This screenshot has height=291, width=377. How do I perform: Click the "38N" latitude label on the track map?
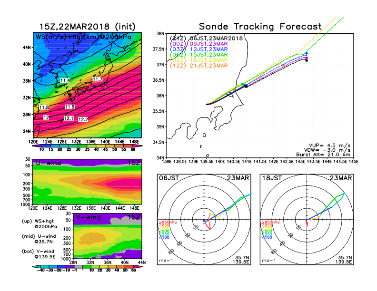click(x=160, y=33)
